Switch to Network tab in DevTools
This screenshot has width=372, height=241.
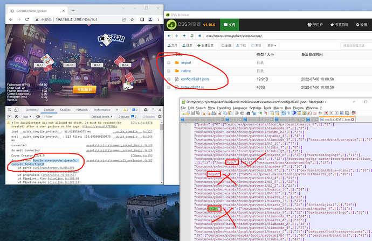click(x=82, y=110)
